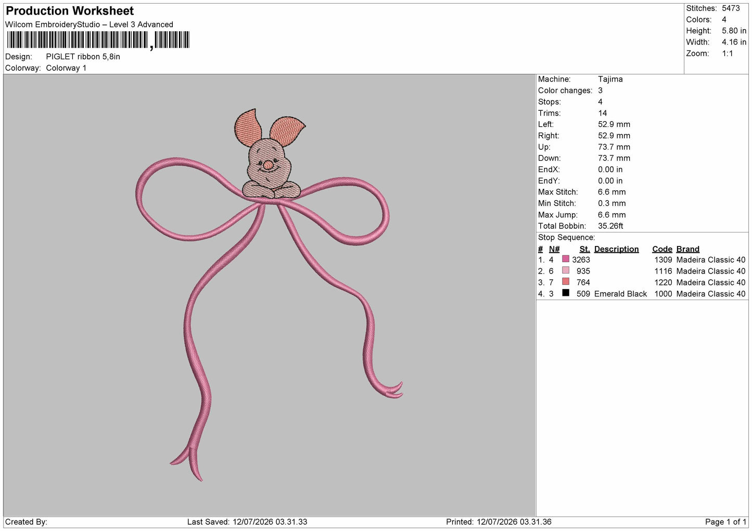Click the coral 764 color swatch

pos(566,282)
